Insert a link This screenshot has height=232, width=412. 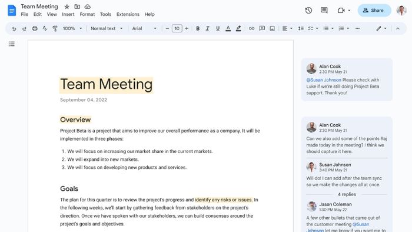click(x=251, y=28)
